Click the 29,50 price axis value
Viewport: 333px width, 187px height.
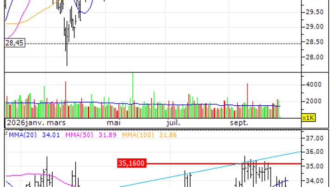click(x=314, y=12)
